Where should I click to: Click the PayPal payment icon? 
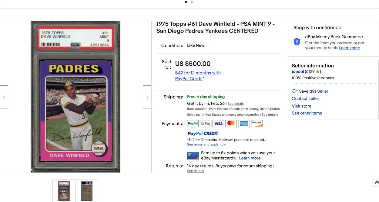193,124
